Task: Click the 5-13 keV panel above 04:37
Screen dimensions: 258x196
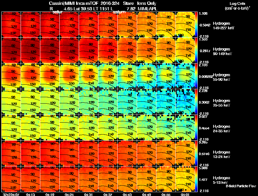Action: point(108,179)
